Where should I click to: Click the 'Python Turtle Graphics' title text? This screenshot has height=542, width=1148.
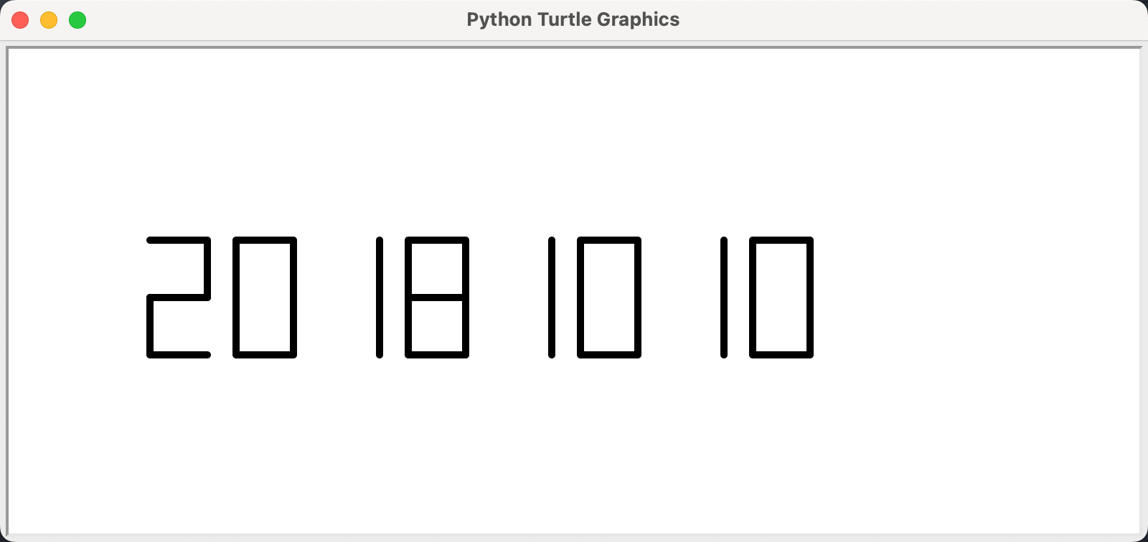tap(573, 19)
